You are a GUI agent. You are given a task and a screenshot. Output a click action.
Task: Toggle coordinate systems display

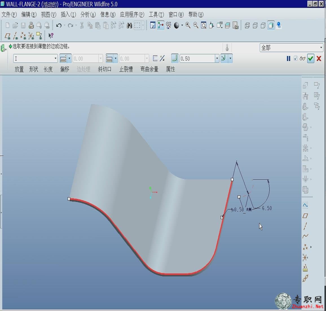(31, 36)
